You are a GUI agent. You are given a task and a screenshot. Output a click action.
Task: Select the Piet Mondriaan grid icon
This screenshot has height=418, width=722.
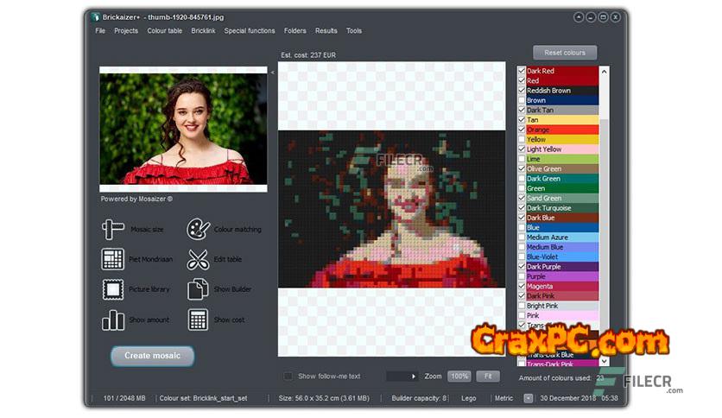(113, 259)
